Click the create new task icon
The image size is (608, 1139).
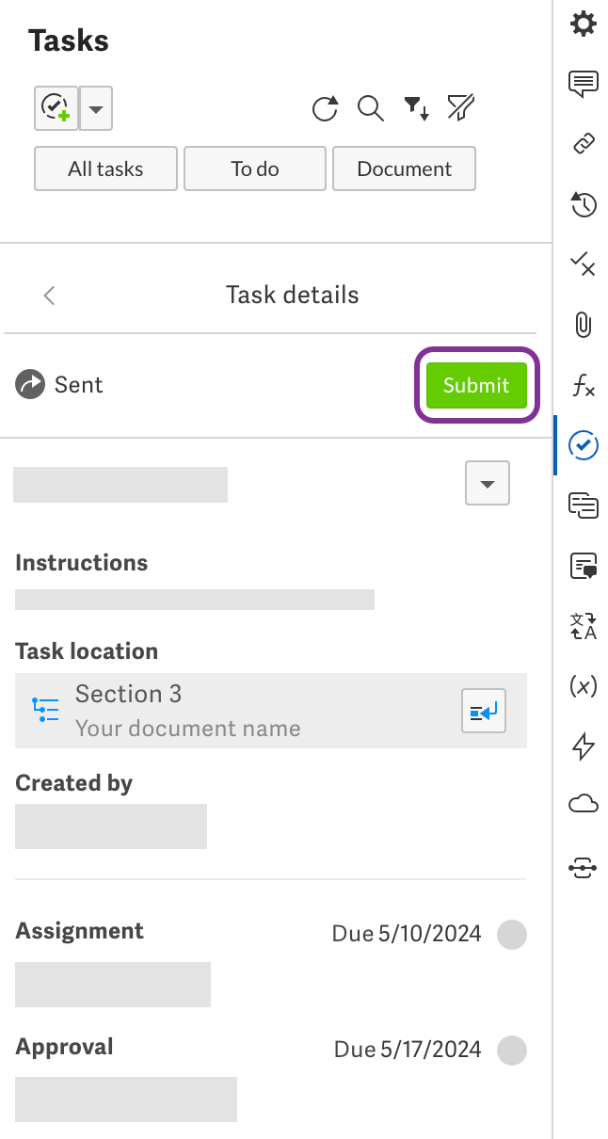click(56, 108)
